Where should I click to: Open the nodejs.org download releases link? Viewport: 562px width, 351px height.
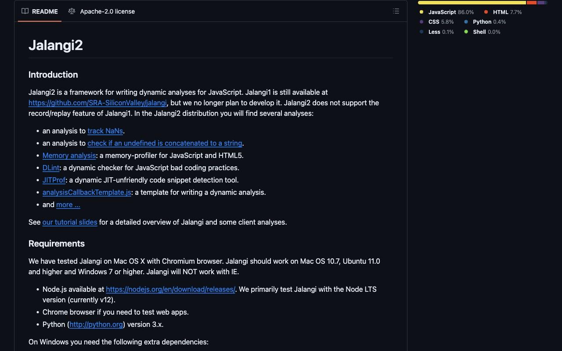click(171, 289)
